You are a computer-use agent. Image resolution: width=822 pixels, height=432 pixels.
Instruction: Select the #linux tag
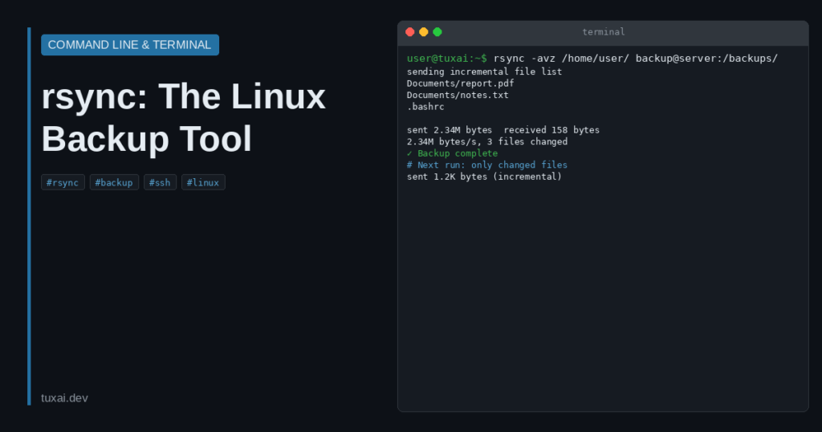tap(203, 182)
